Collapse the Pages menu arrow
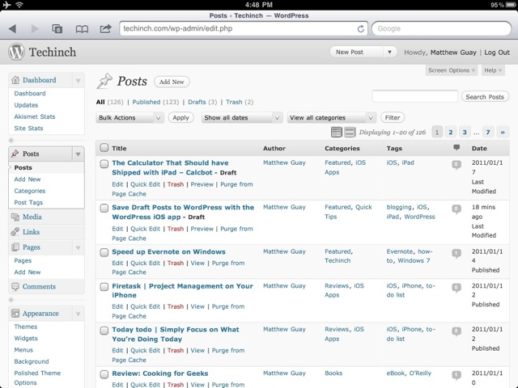Image resolution: width=518 pixels, height=388 pixels. pos(78,247)
